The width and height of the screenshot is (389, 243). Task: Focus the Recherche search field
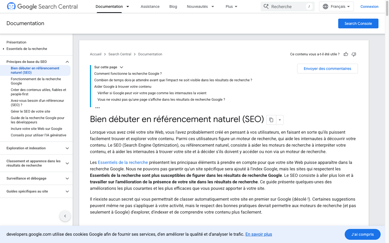[x=288, y=6]
